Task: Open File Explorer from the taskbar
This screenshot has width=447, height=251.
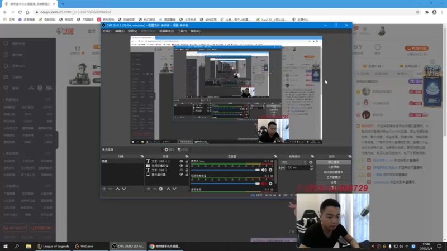Action: click(x=28, y=246)
